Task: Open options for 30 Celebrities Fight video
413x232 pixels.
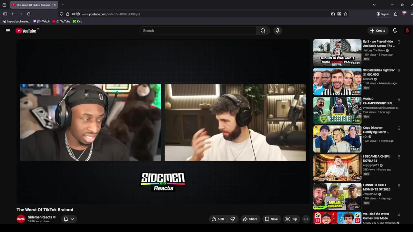Action: (399, 71)
